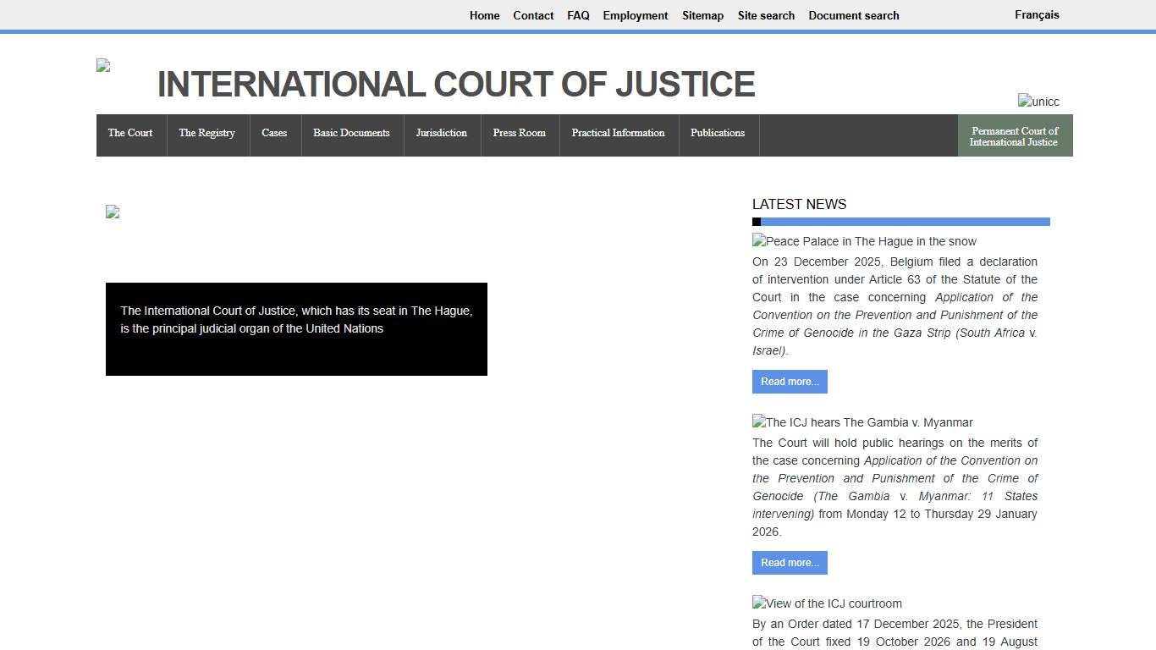Image resolution: width=1156 pixels, height=650 pixels.
Task: Open the View of the ICJ courtroom image
Action: (x=827, y=603)
